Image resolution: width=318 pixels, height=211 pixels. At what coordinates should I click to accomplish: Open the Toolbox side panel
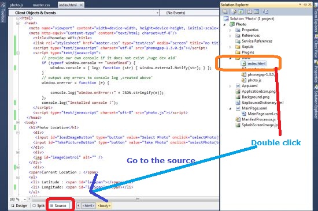point(3,13)
